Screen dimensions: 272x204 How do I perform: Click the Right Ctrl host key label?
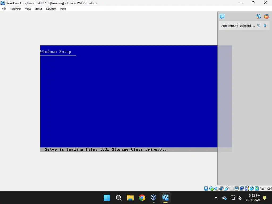tap(265, 189)
